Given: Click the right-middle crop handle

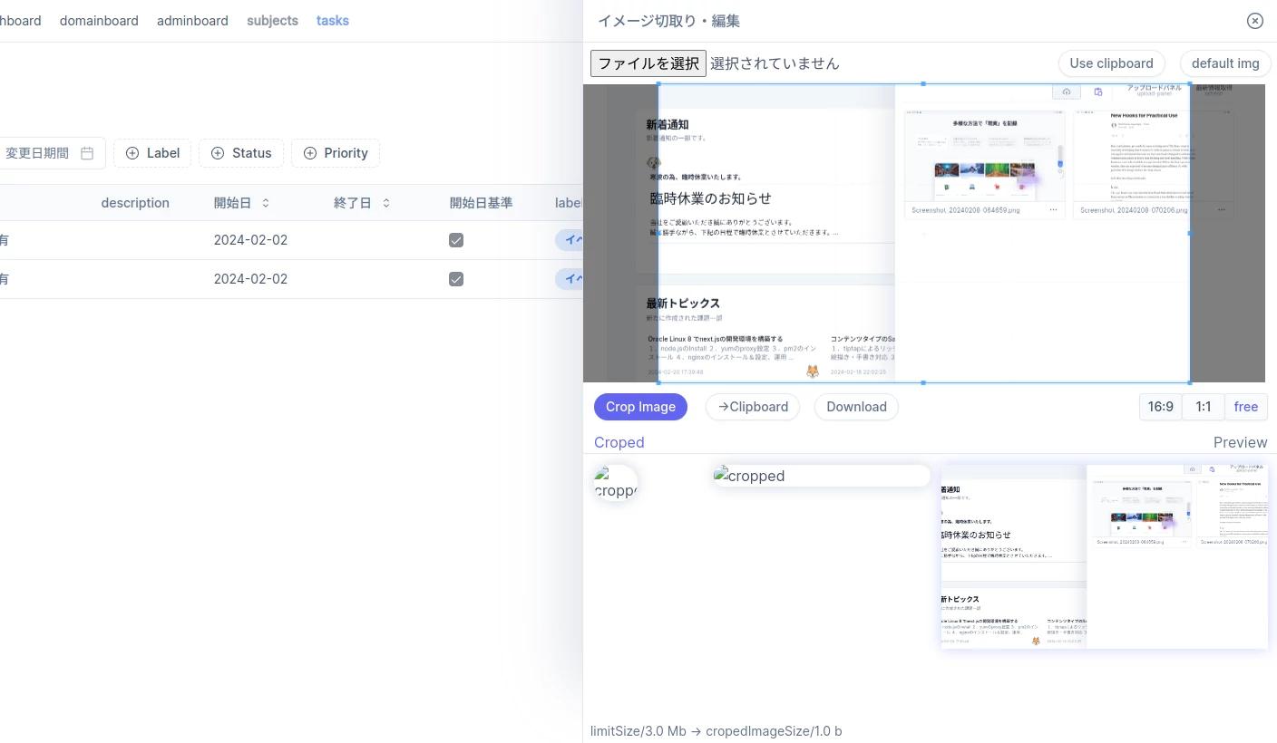Looking at the screenshot, I should pyautogui.click(x=1189, y=233).
